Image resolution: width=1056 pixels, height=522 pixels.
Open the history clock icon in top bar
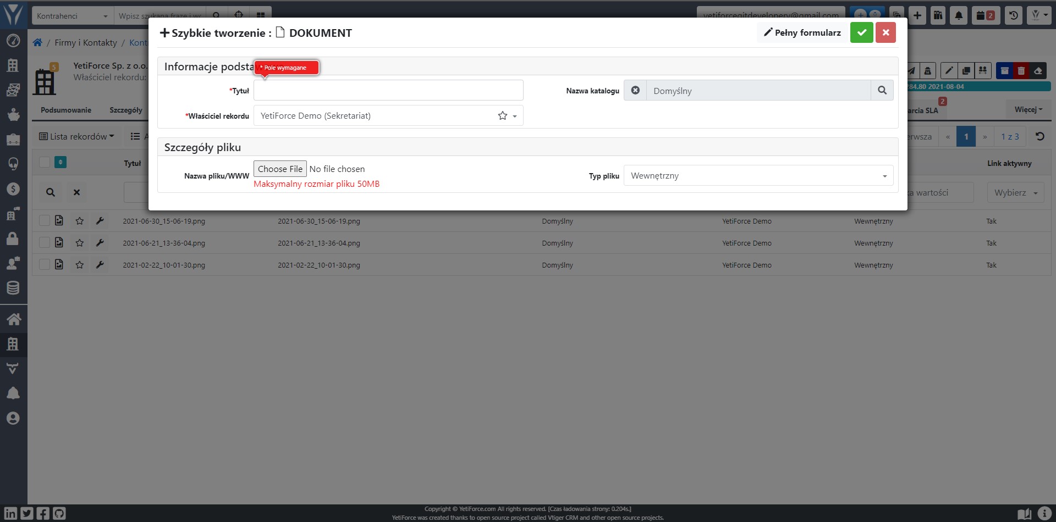pos(1013,15)
